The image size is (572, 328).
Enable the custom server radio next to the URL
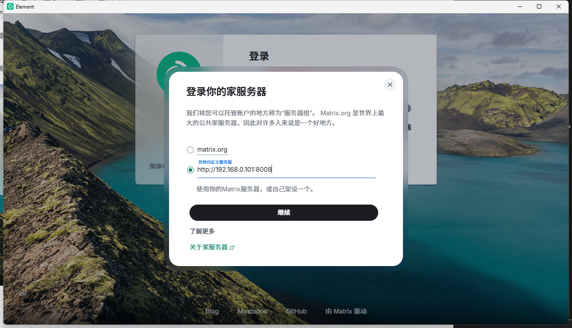tap(190, 170)
